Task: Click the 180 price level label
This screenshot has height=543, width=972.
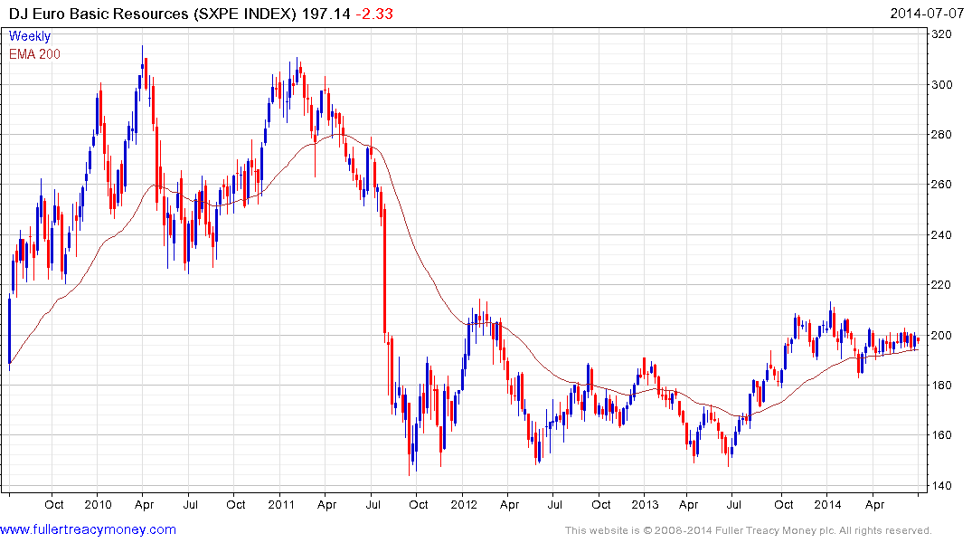Action: tap(942, 385)
